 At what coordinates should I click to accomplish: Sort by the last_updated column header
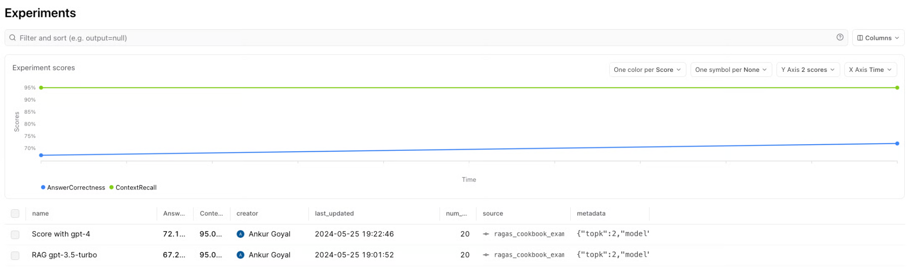[x=334, y=213]
